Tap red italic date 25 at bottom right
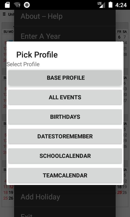This screenshot has height=217, width=130. tap(119, 193)
